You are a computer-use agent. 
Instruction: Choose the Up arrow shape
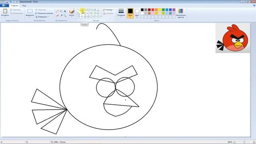tap(98, 13)
